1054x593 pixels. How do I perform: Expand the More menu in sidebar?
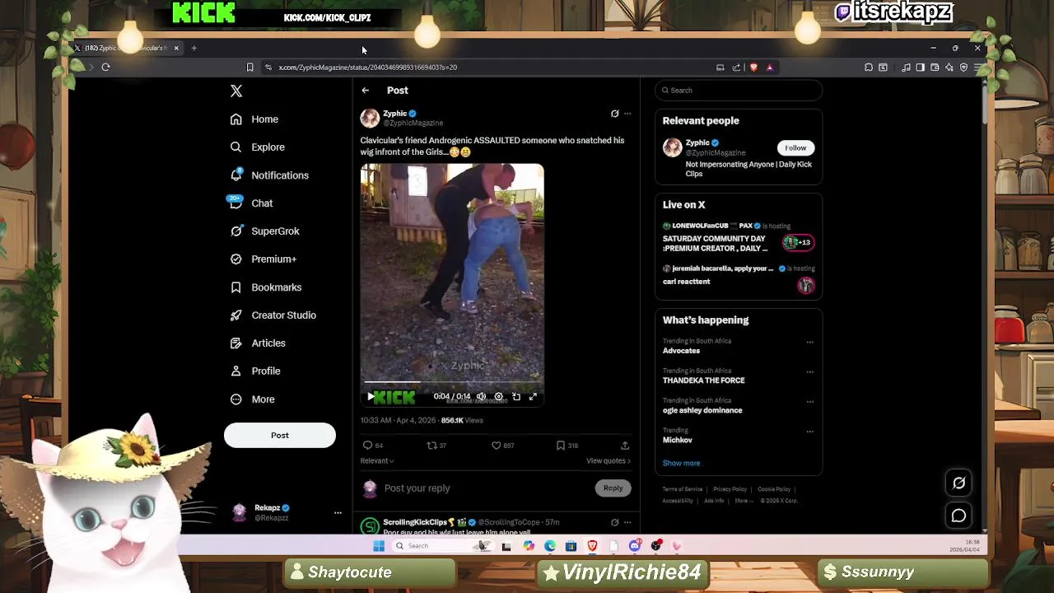(253, 399)
